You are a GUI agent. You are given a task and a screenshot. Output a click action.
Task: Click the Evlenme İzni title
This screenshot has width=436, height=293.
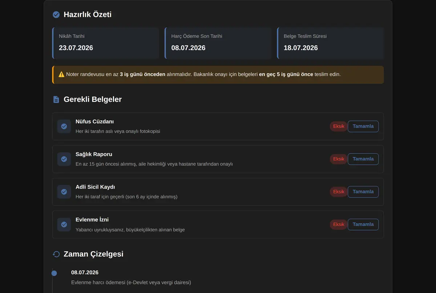tap(92, 220)
